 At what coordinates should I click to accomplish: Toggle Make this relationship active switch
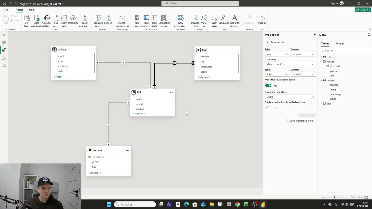(268, 85)
